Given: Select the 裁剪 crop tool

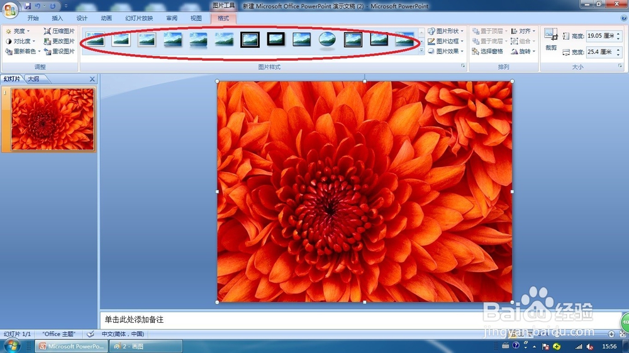Looking at the screenshot, I should pyautogui.click(x=551, y=40).
